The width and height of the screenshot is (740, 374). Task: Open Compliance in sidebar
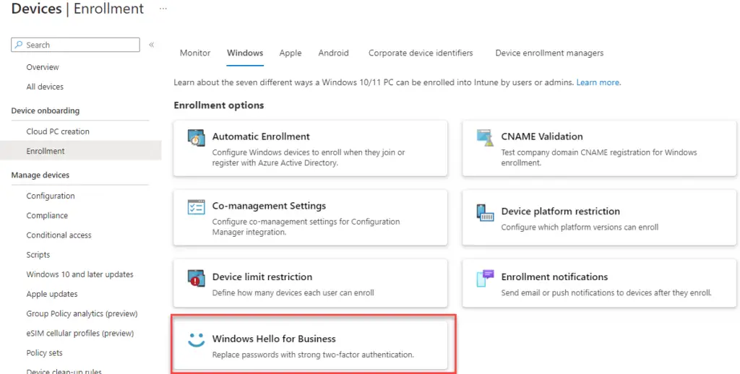coord(47,216)
